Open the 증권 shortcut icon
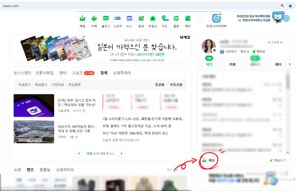The image size is (298, 191). click(141, 18)
